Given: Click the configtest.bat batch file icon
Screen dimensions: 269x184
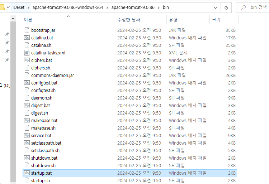Looking at the screenshot, I should coord(27,83).
